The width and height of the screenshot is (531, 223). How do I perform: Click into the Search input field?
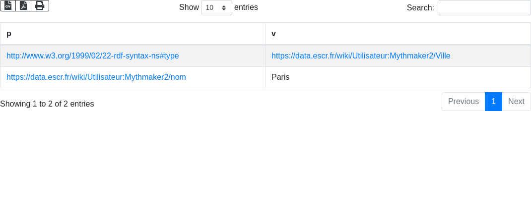pos(484,8)
